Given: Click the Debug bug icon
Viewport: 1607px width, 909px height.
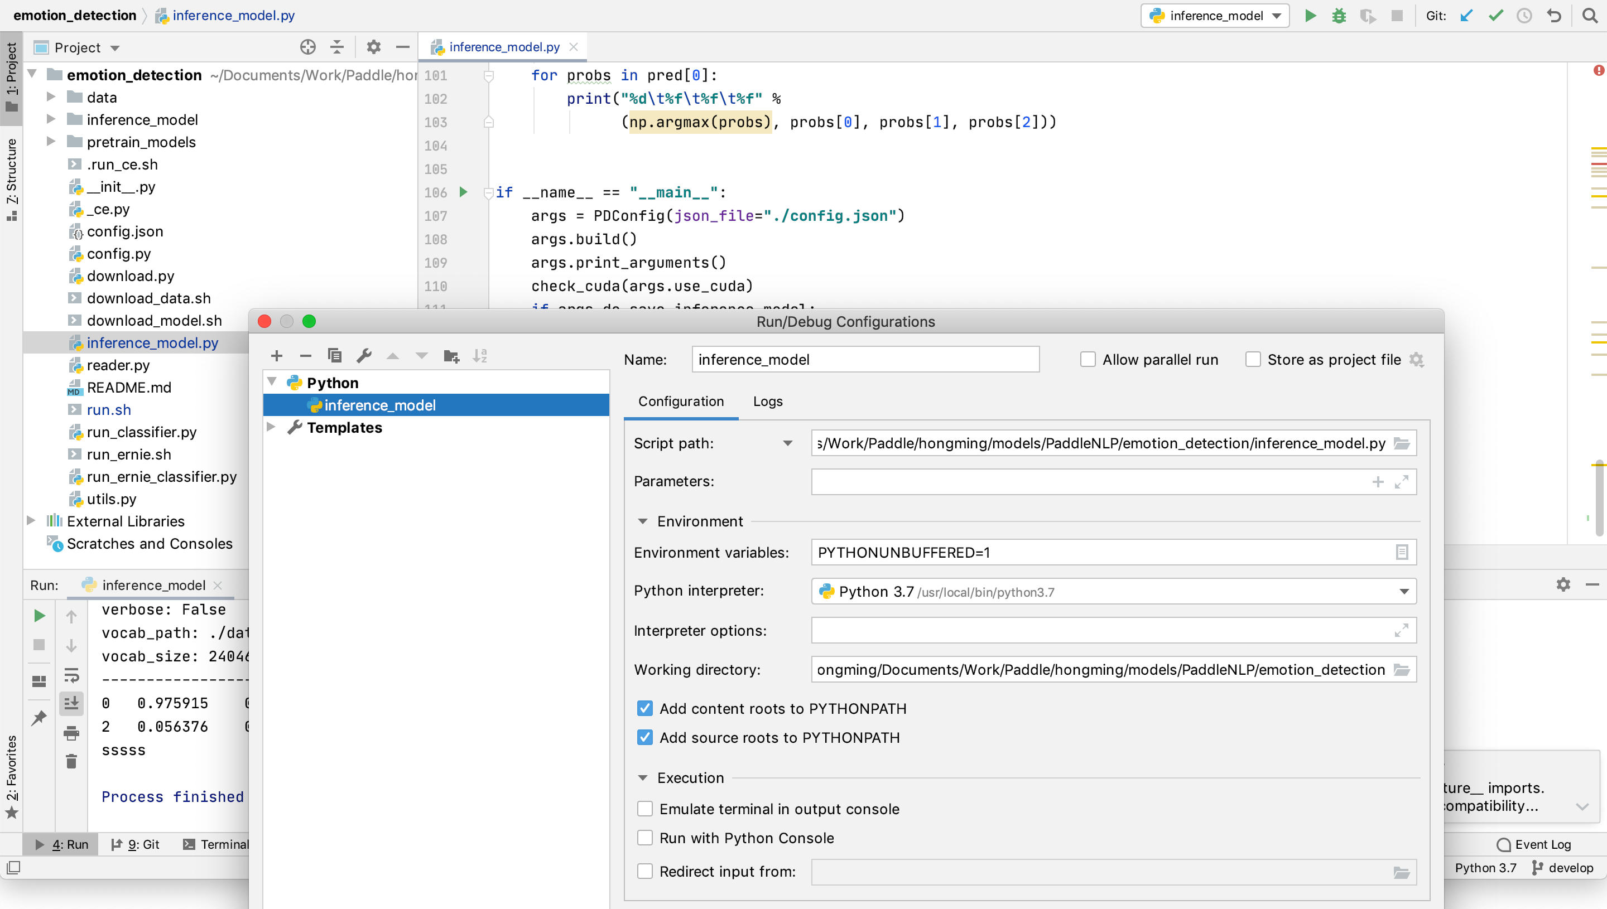Looking at the screenshot, I should 1339,16.
